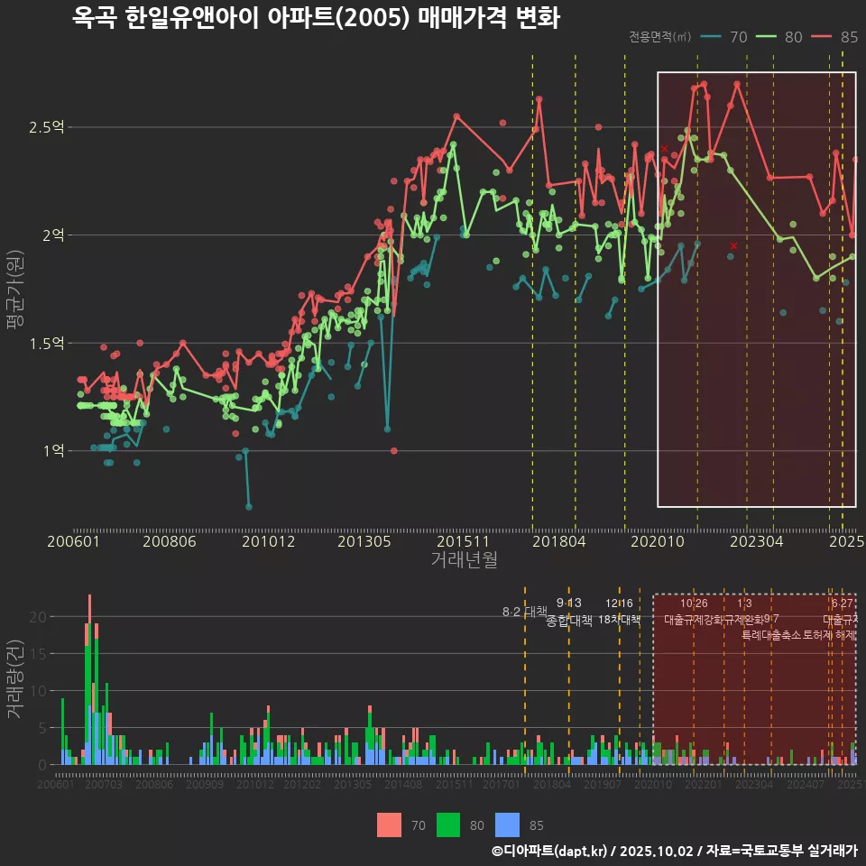Click the pink 70 swatch in bottom legend
866x866 pixels.
[x=389, y=825]
